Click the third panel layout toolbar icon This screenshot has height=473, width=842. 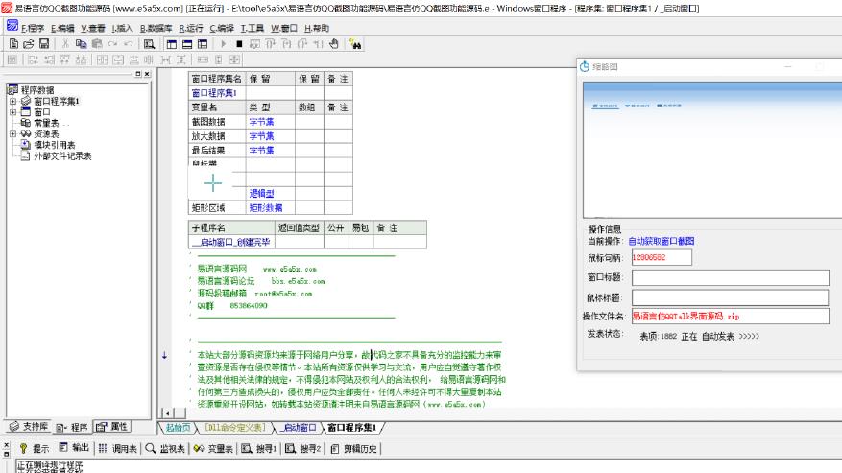tap(203, 44)
